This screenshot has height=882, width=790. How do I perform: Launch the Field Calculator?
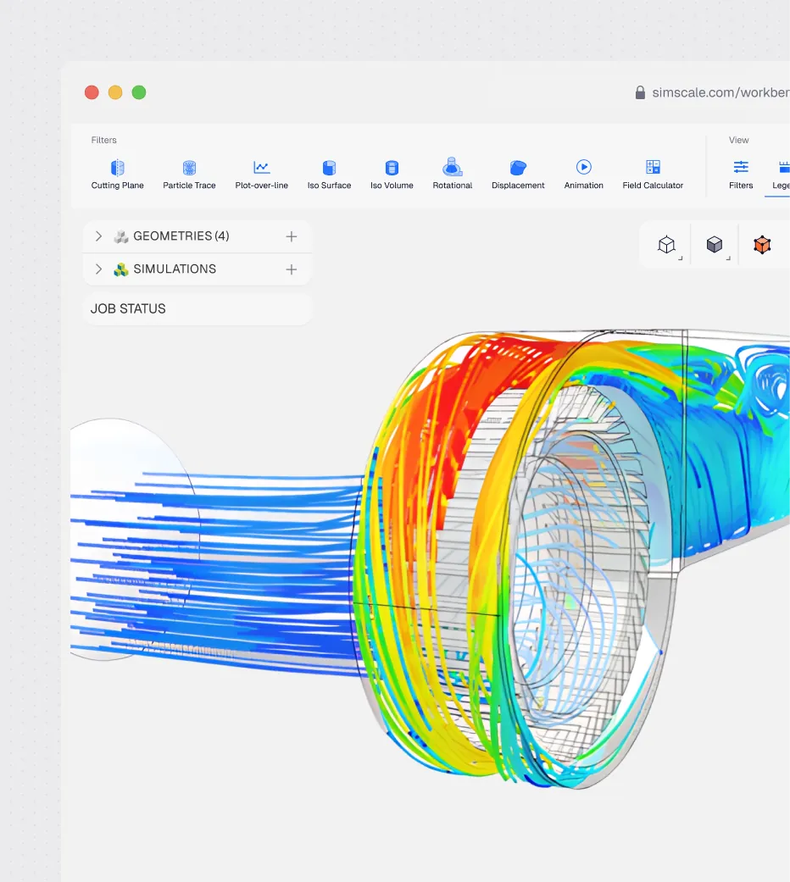653,175
